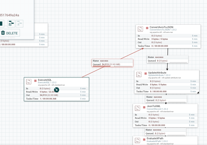207x145 pixels.
Task: Click the DELETE button with trash icon
Action: (x=9, y=33)
